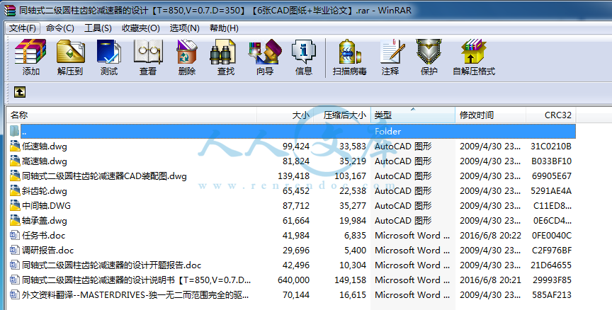Select the 设计开题报告.doc file name
This screenshot has height=310, width=612.
[112, 265]
